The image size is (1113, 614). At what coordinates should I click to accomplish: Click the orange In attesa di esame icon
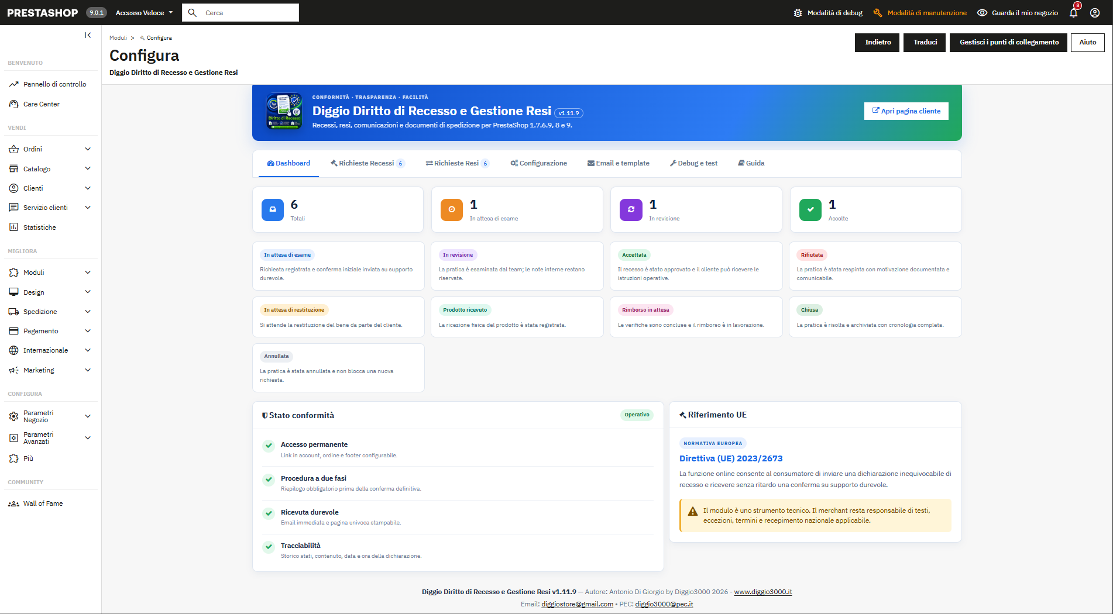pos(452,209)
